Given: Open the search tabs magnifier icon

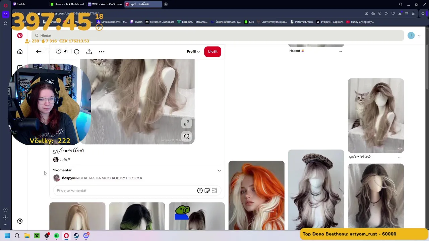Looking at the screenshot, I should tap(401, 4).
